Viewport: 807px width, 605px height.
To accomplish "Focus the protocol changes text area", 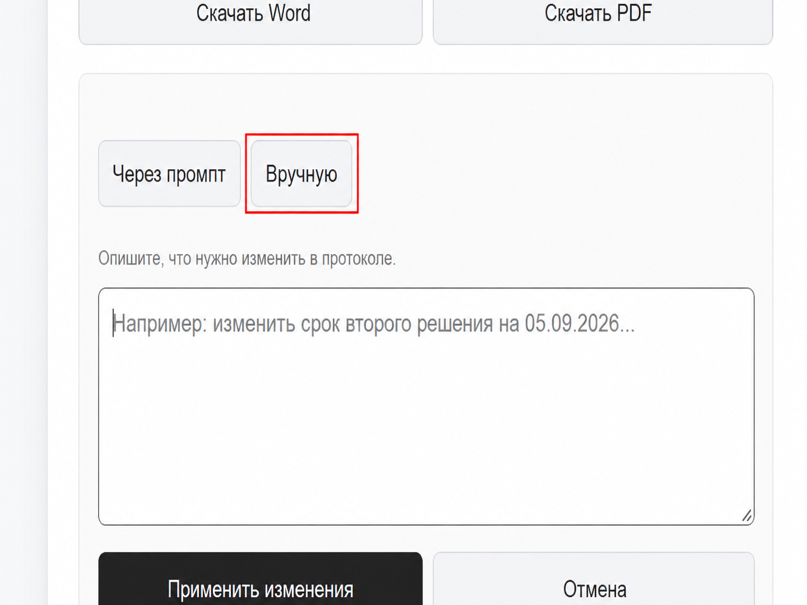I will (x=426, y=406).
